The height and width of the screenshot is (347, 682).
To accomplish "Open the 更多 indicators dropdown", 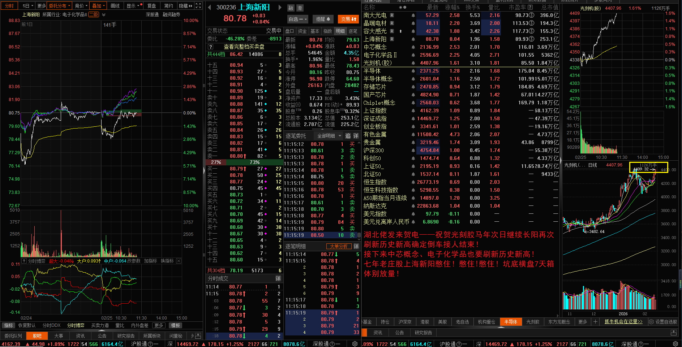I will tap(159, 325).
